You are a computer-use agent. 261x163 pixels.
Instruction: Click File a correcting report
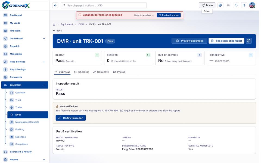click(226, 41)
